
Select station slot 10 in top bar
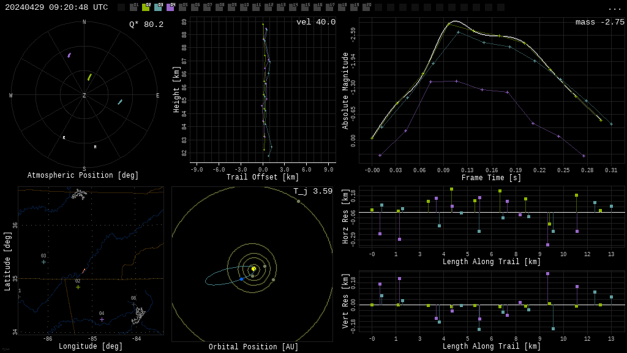pyautogui.click(x=244, y=7)
